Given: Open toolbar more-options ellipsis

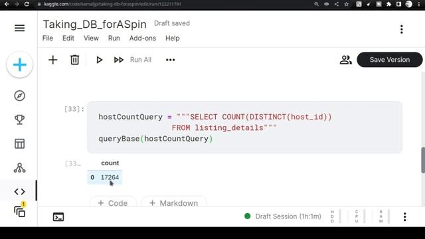Looking at the screenshot, I should tap(170, 60).
